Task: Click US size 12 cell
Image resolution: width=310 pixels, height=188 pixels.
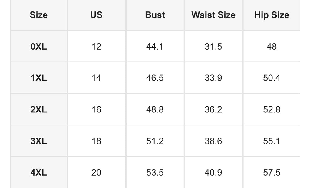Action: coord(96,47)
